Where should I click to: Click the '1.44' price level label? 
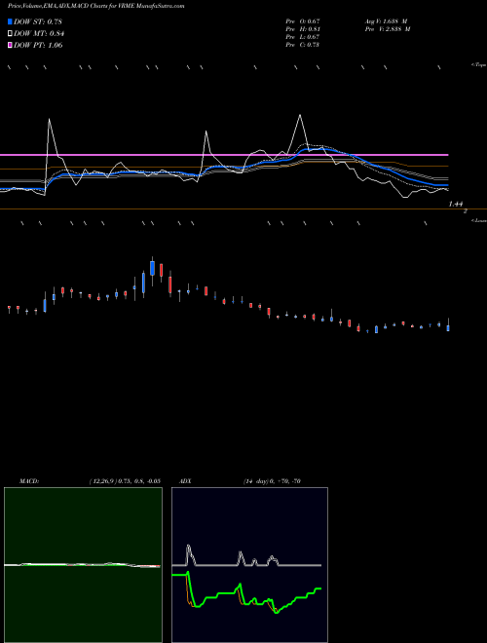[x=456, y=204]
